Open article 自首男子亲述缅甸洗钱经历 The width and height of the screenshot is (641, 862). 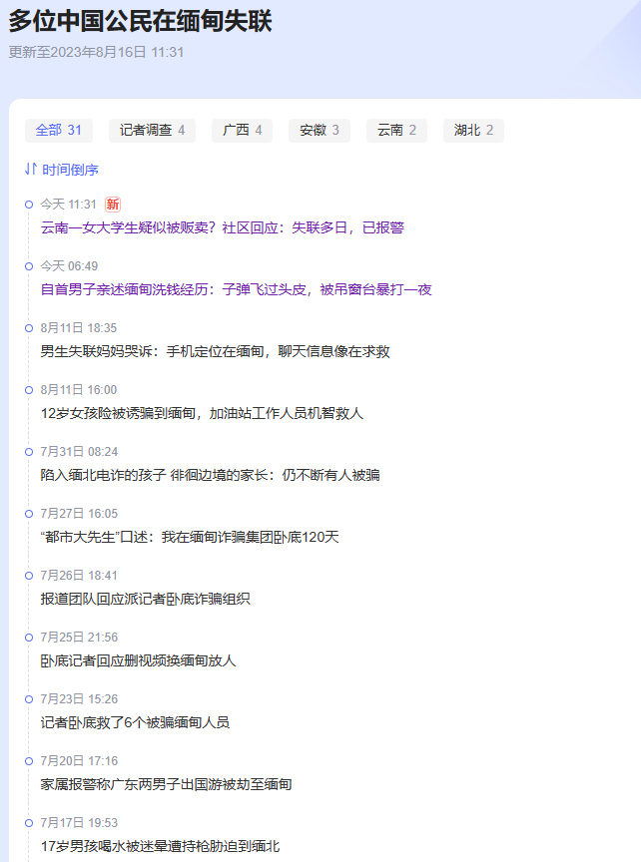coord(236,289)
